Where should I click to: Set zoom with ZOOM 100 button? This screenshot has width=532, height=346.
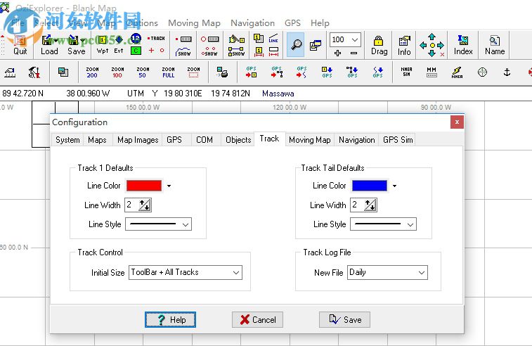coord(117,72)
